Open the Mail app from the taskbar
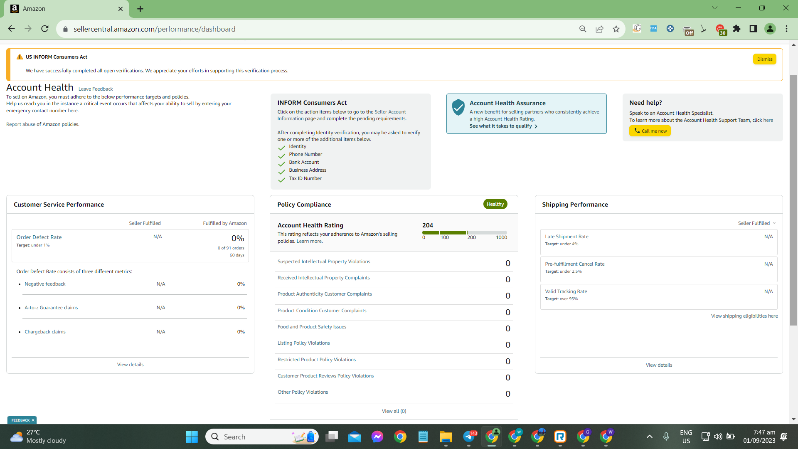 355,437
